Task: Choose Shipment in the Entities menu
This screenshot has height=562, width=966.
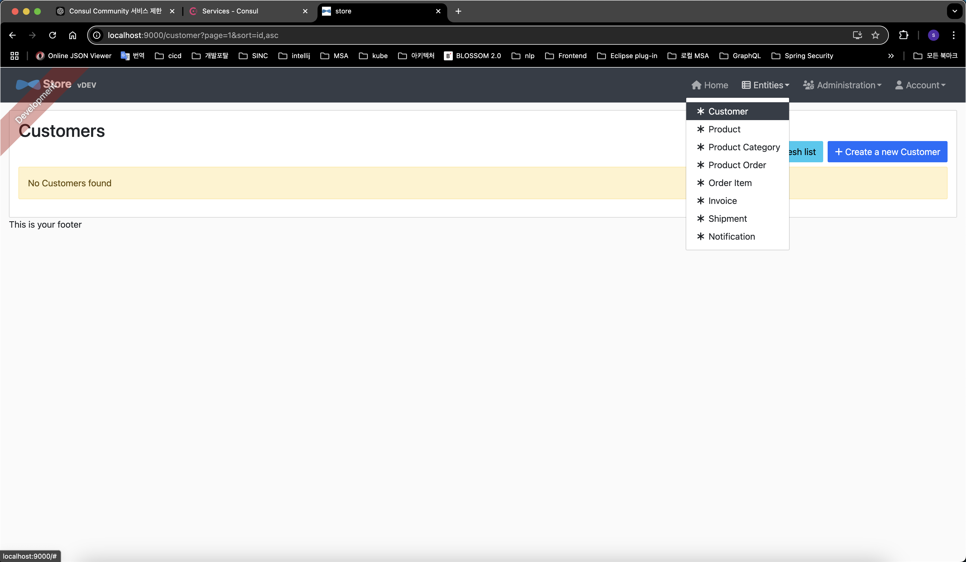Action: (x=727, y=219)
